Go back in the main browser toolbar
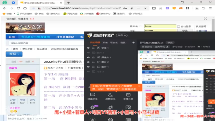This screenshot has width=215, height=121. click(5, 8)
